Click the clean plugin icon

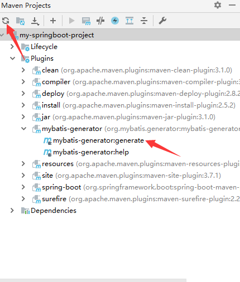[36, 71]
